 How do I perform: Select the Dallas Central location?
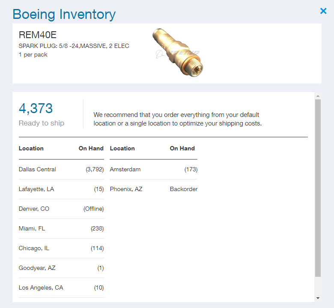[x=37, y=169]
